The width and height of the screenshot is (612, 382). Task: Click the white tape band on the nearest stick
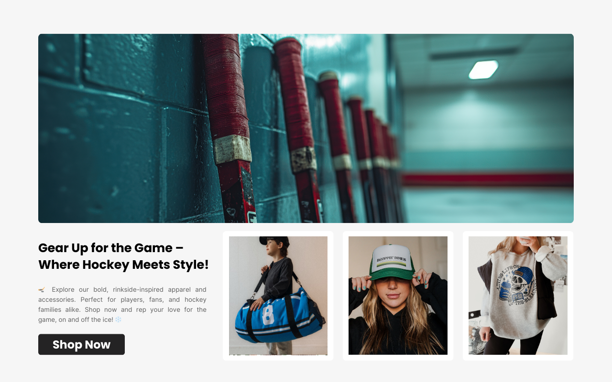(x=232, y=149)
